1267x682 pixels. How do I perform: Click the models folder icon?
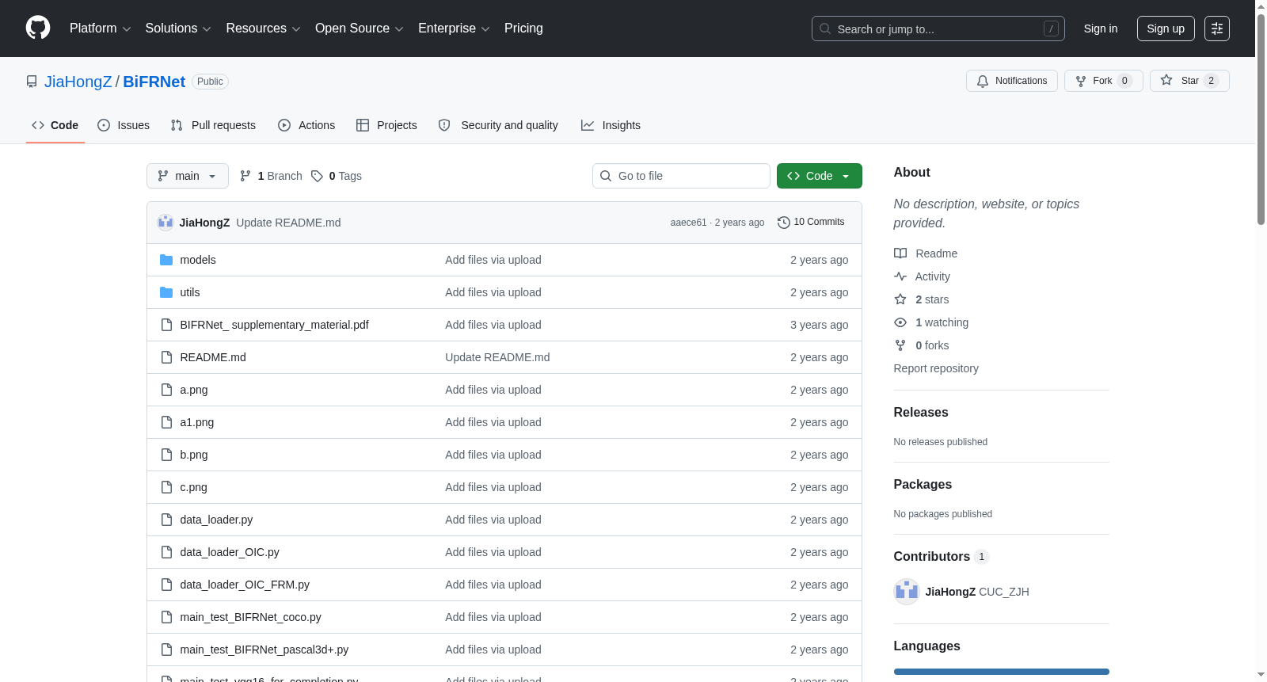[x=166, y=260]
